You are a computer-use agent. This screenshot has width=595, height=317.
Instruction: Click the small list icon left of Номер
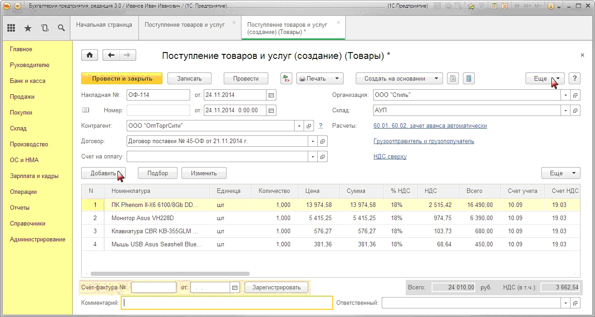(x=86, y=110)
